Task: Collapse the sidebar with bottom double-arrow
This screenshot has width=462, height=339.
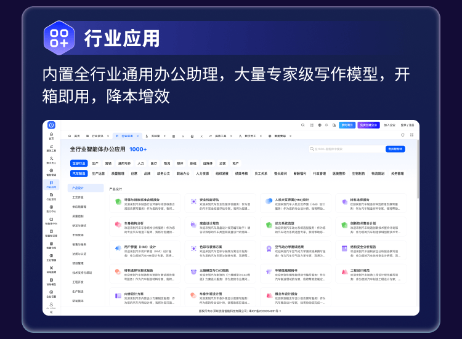Action: coord(51,312)
